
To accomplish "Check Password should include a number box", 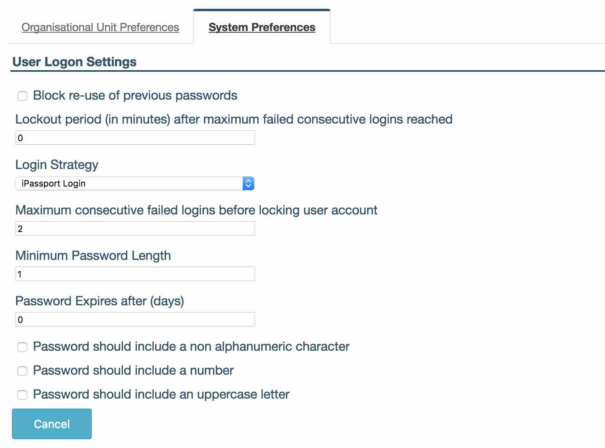I will coord(22,371).
